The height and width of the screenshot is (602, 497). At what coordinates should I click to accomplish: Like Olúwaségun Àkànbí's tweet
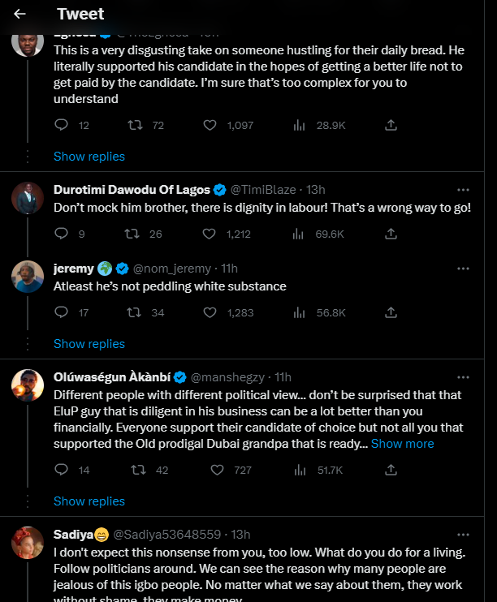click(217, 470)
